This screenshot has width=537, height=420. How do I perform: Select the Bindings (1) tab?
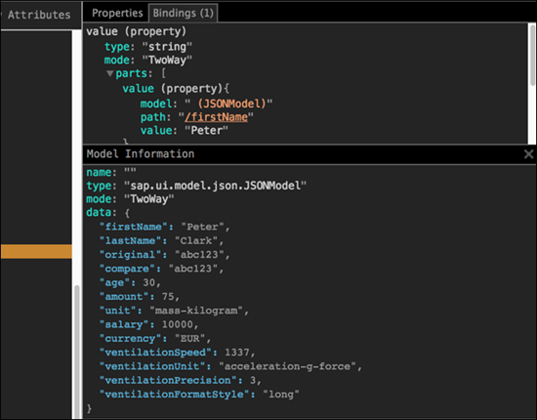183,13
